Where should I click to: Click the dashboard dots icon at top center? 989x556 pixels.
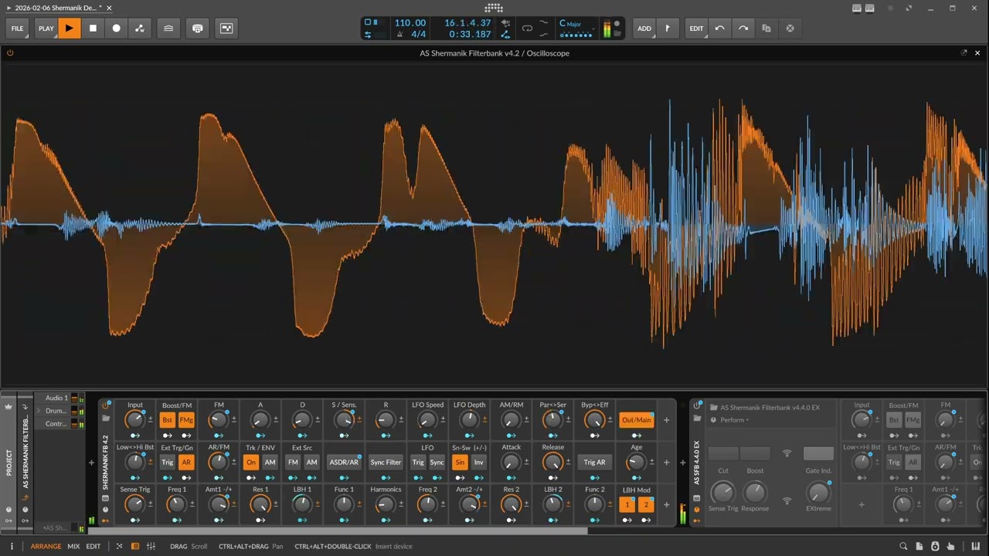[x=494, y=8]
